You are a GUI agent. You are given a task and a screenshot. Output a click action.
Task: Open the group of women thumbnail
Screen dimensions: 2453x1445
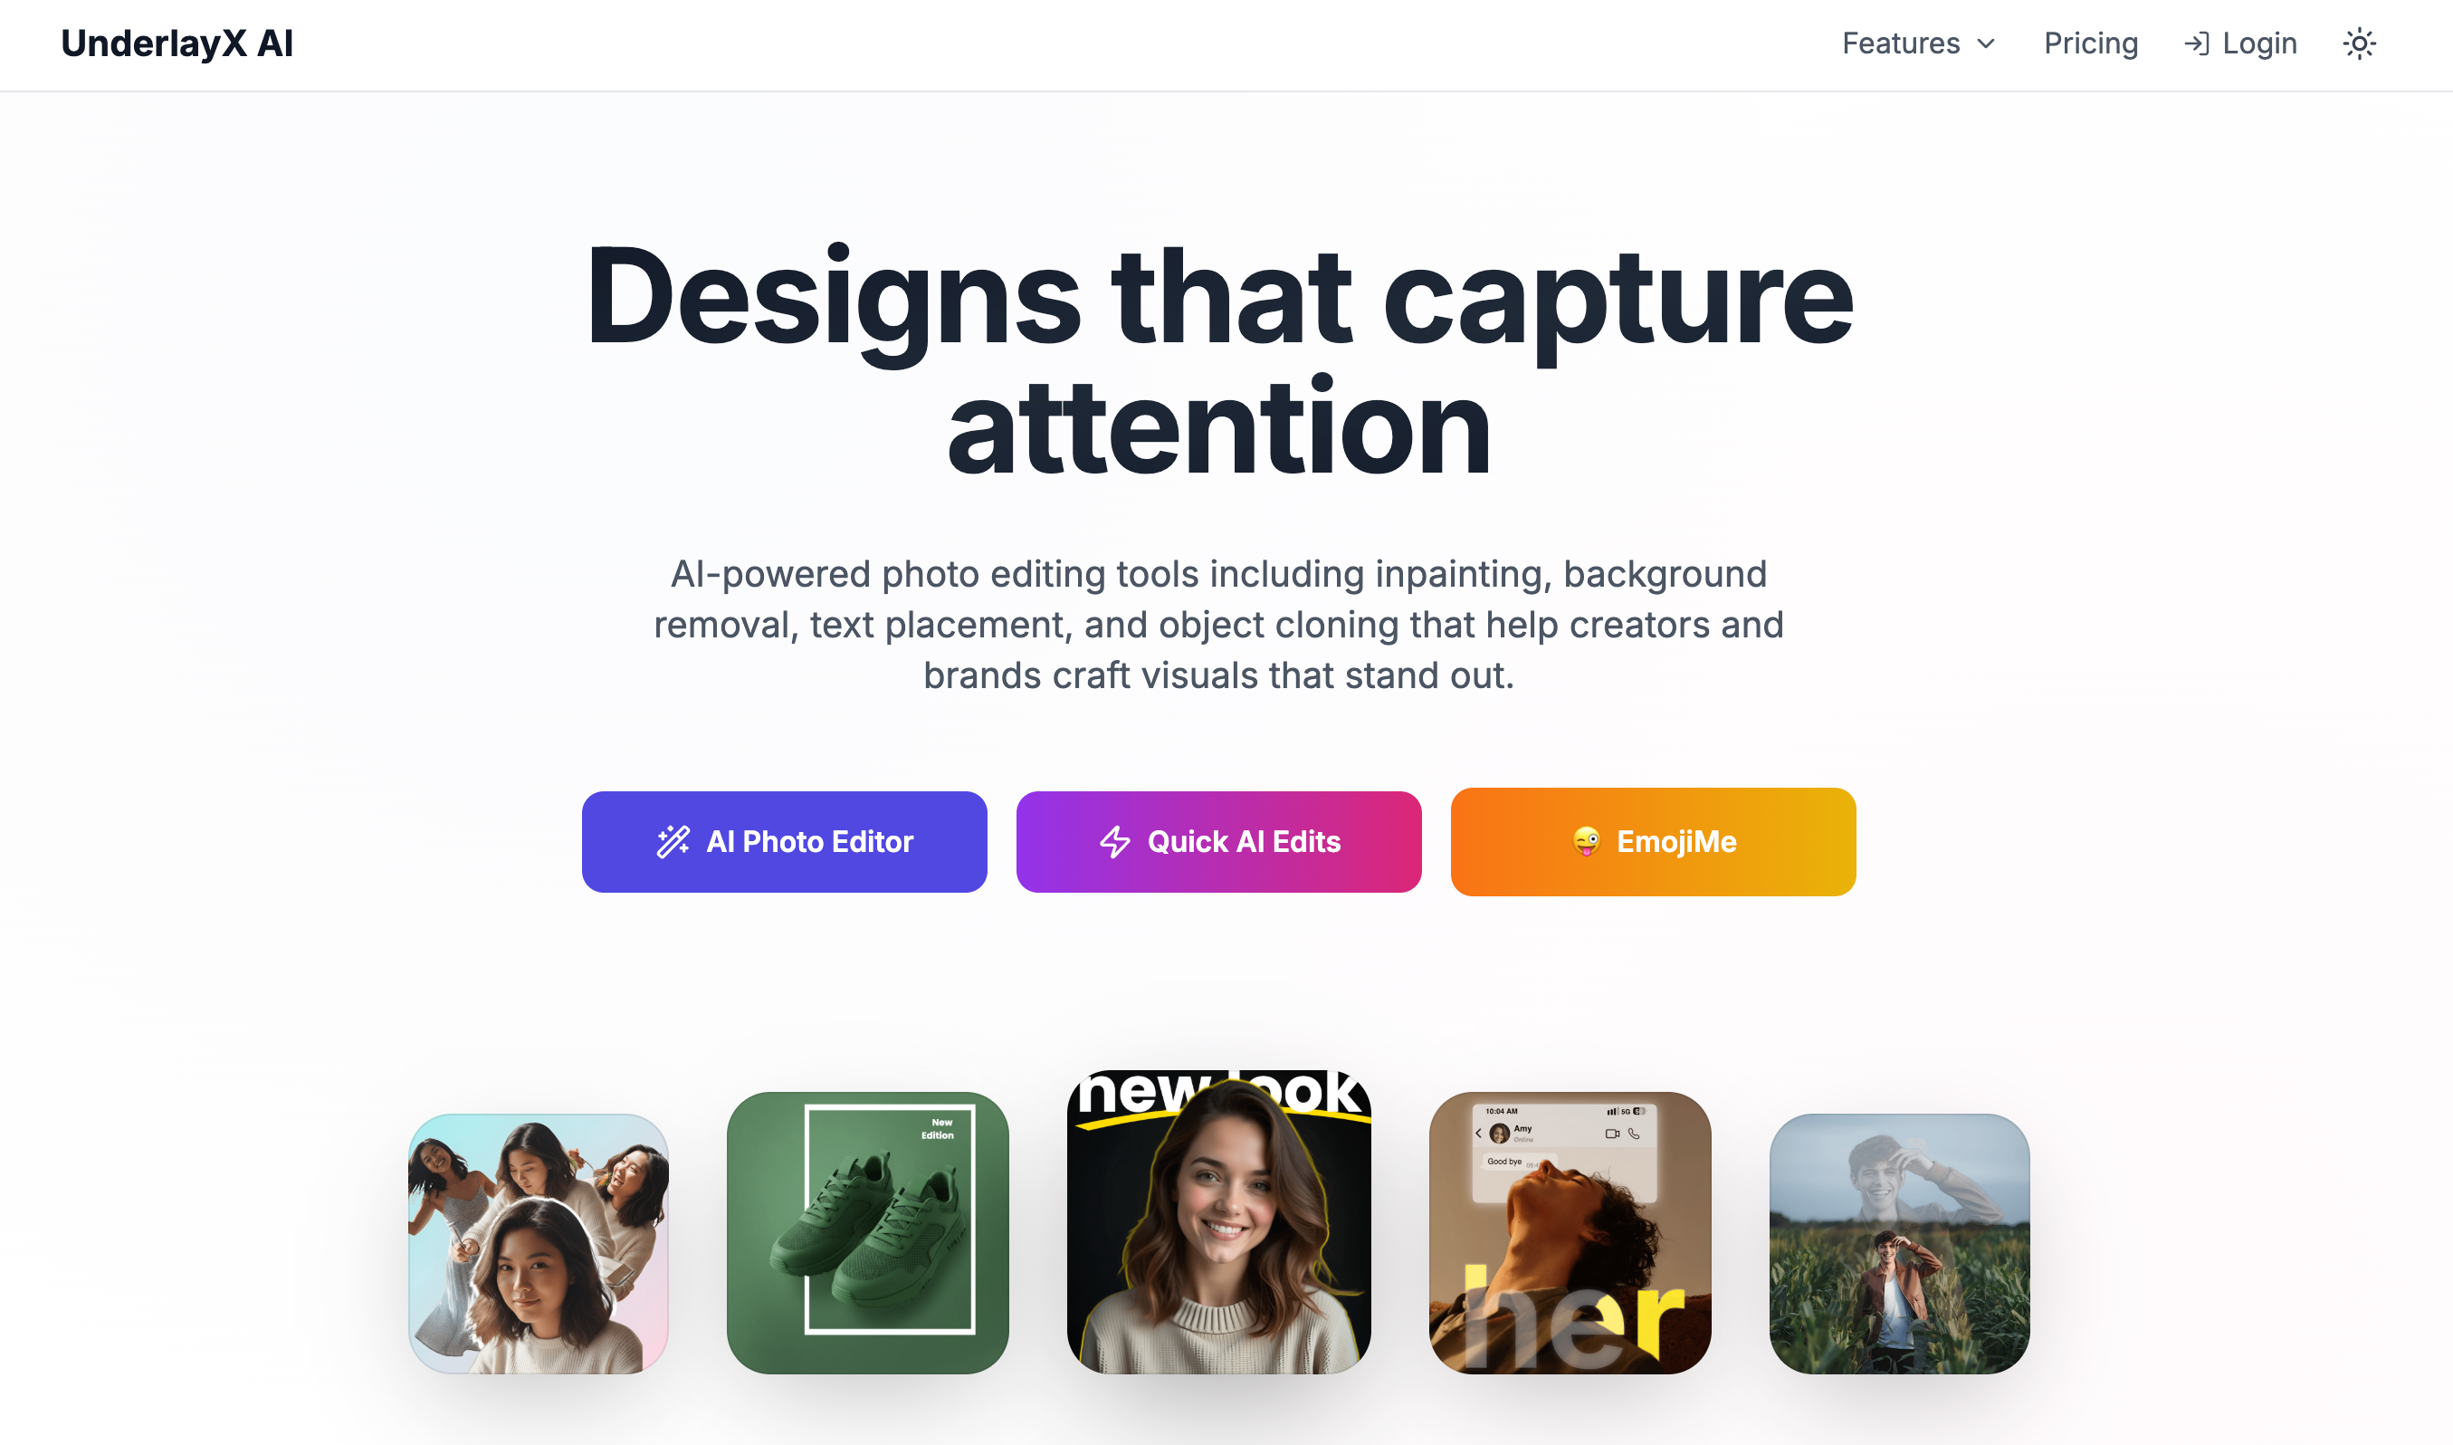tap(539, 1243)
